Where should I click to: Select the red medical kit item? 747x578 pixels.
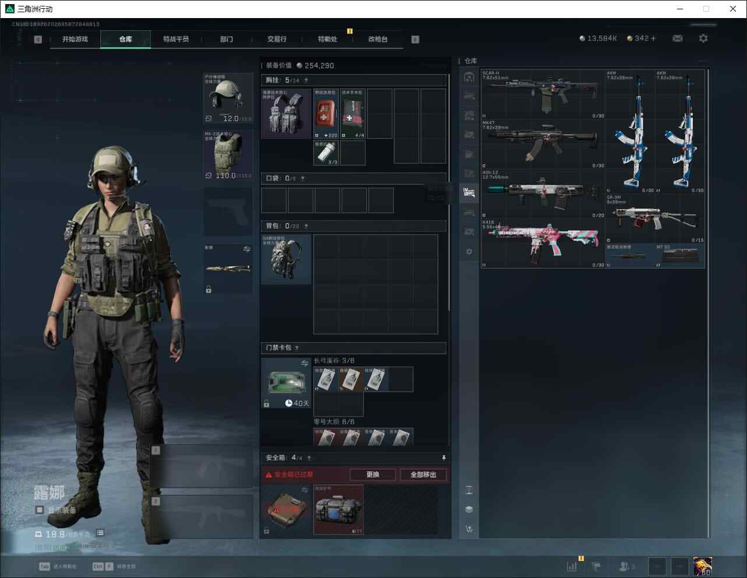tap(326, 114)
